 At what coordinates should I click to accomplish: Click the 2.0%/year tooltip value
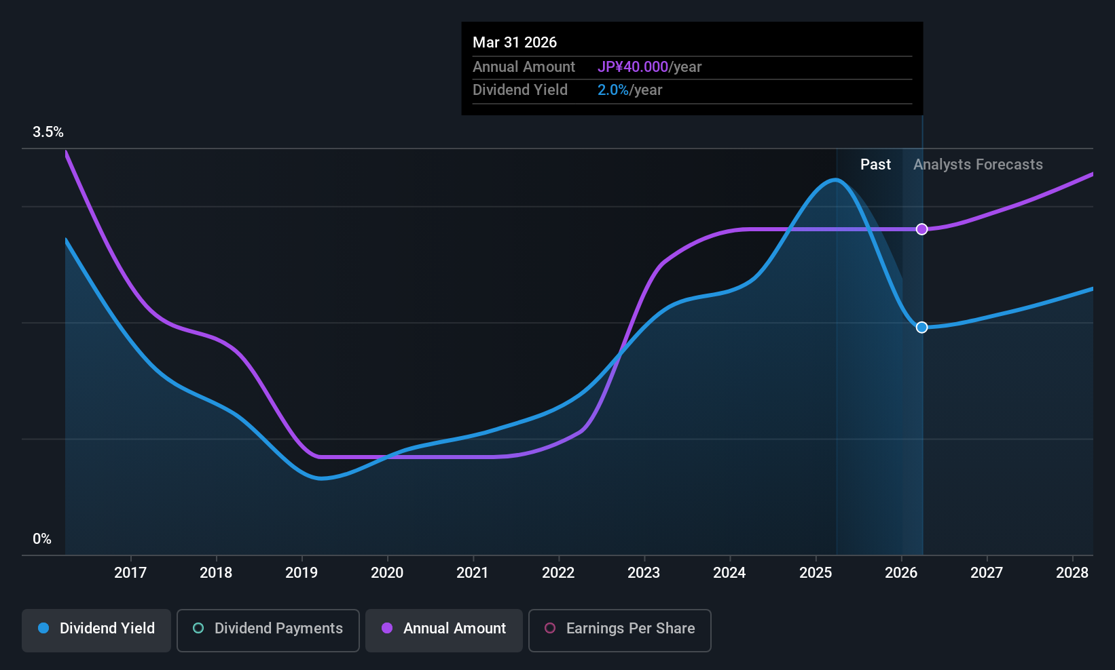tap(629, 90)
